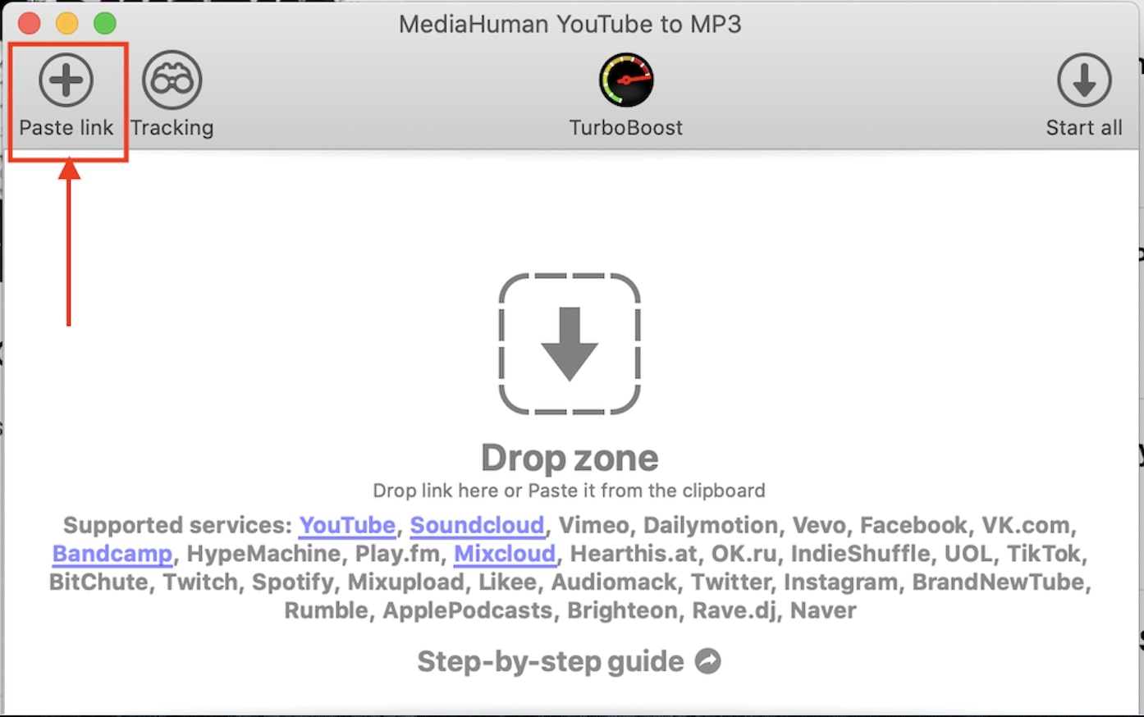This screenshot has height=717, width=1144.
Task: Click the arrow icon beside Step-by-step guide
Action: [708, 660]
